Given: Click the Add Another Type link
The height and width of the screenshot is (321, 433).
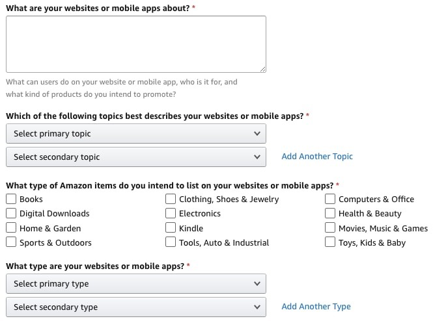Looking at the screenshot, I should tap(316, 307).
